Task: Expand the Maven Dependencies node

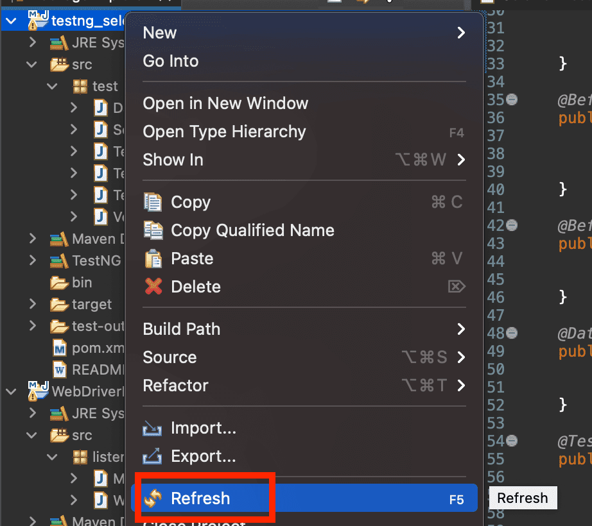Action: (x=33, y=239)
